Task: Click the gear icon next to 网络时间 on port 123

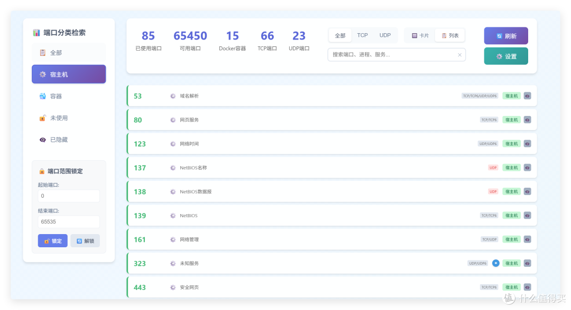Action: click(x=172, y=143)
